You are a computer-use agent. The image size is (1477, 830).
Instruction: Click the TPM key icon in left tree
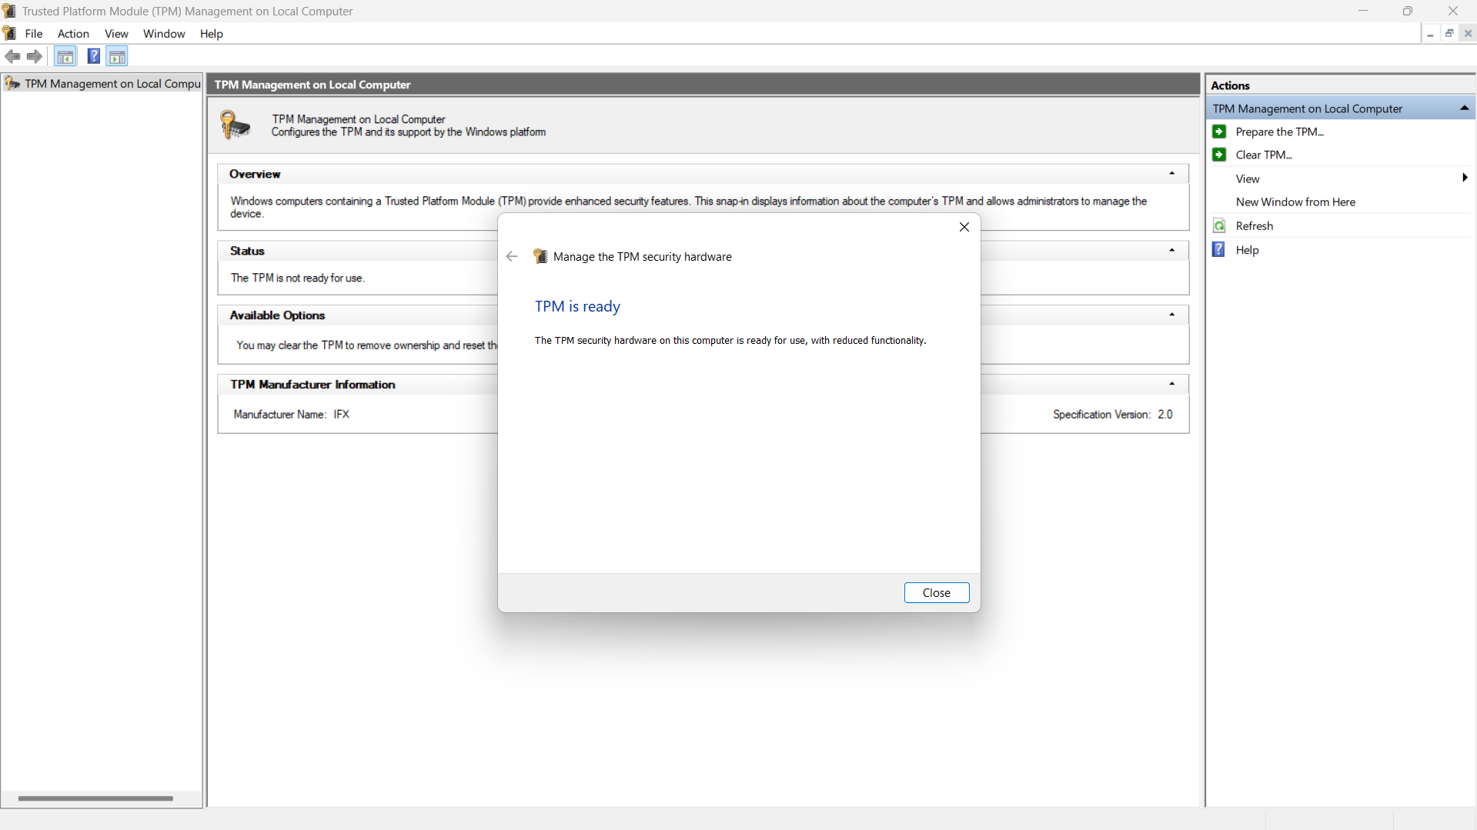[x=12, y=84]
